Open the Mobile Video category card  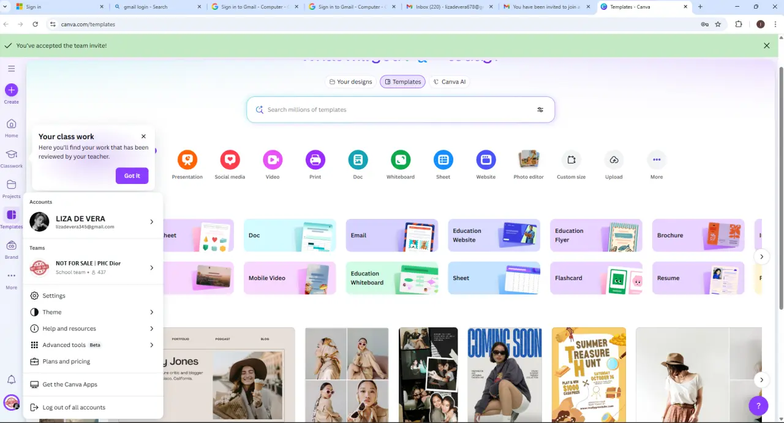click(x=290, y=278)
